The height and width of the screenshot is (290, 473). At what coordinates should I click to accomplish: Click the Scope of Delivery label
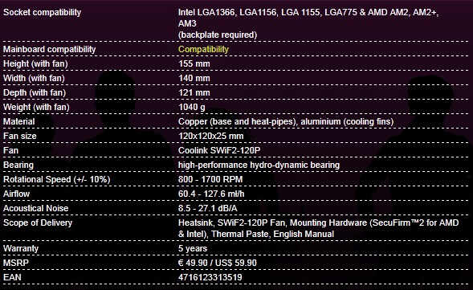tap(38, 223)
